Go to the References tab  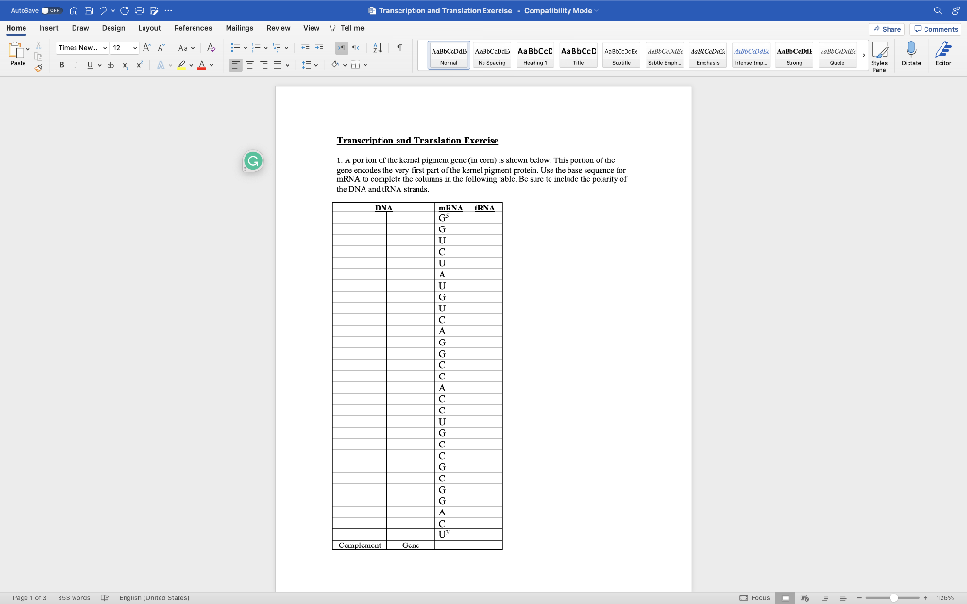click(x=193, y=28)
